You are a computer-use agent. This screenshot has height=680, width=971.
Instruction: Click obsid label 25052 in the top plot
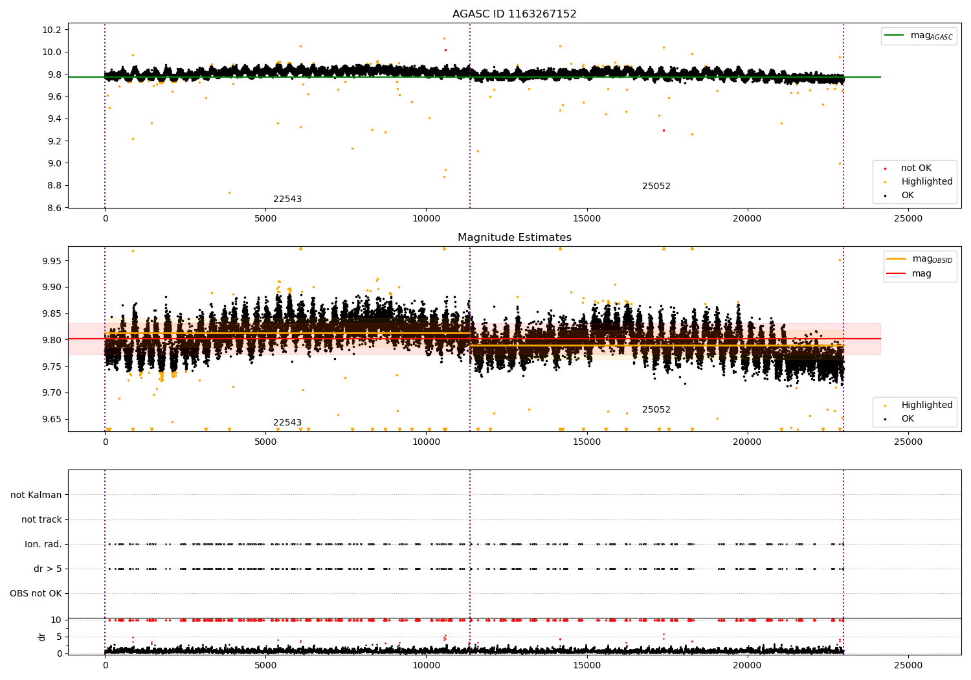[x=656, y=187]
